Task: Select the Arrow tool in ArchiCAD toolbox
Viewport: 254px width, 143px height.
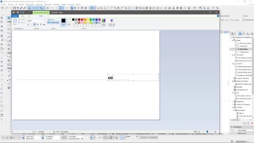Action: point(9,17)
